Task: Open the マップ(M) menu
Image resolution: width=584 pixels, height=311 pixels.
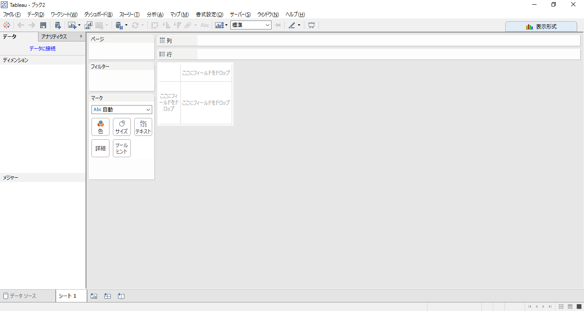Action: tap(180, 15)
